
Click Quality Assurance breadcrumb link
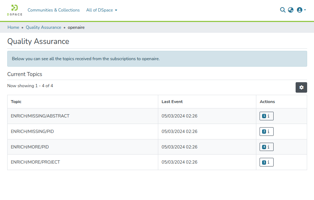pyautogui.click(x=43, y=27)
